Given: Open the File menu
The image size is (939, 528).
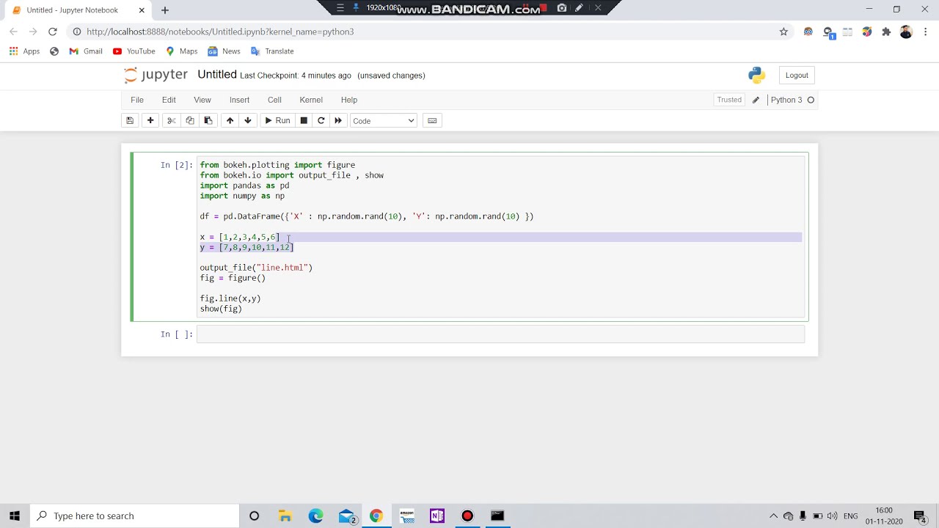Looking at the screenshot, I should pos(137,100).
